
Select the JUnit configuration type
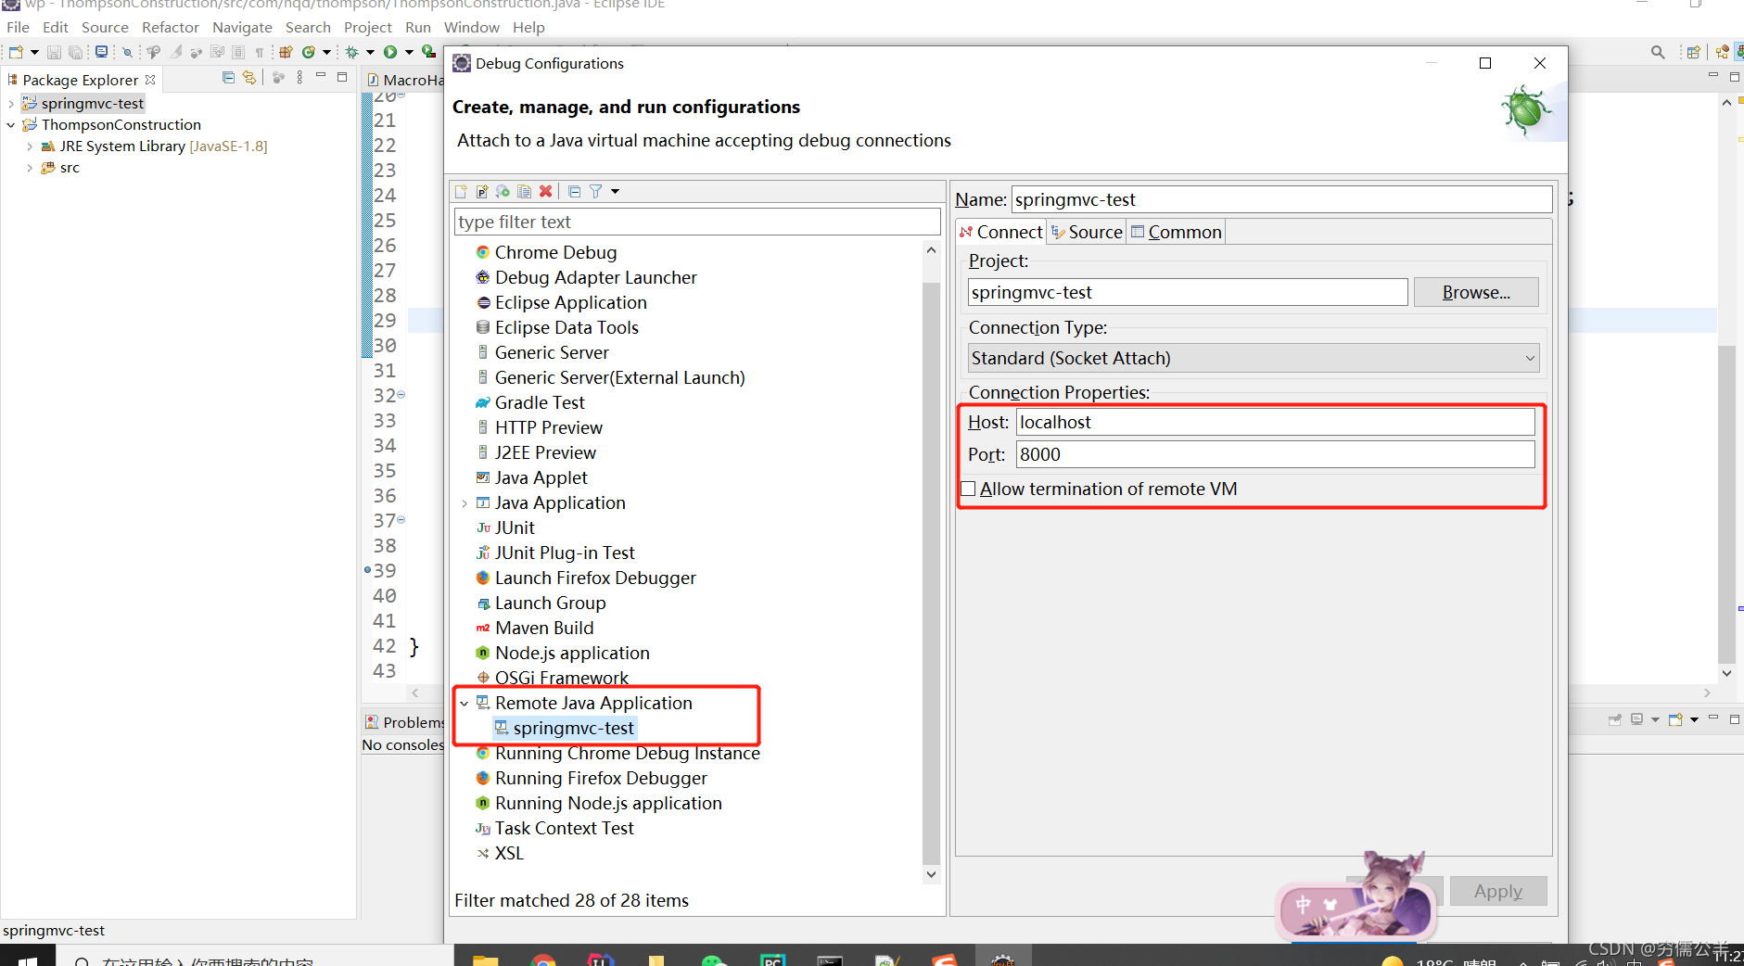(515, 527)
